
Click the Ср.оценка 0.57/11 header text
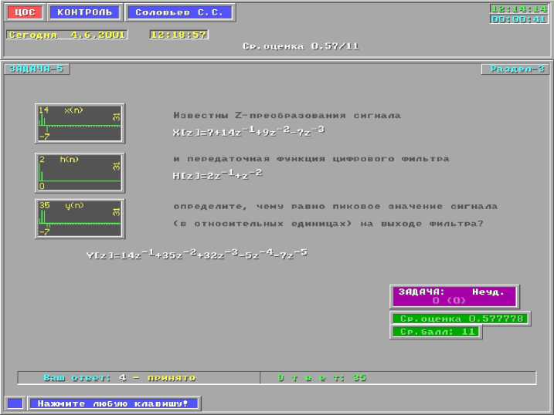(x=301, y=46)
